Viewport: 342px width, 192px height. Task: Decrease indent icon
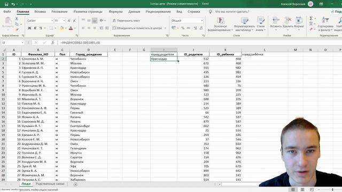coord(101,28)
